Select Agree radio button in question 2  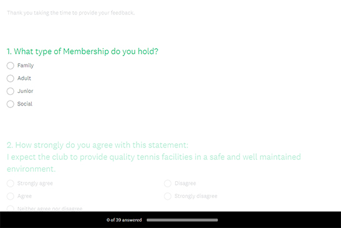pos(10,196)
